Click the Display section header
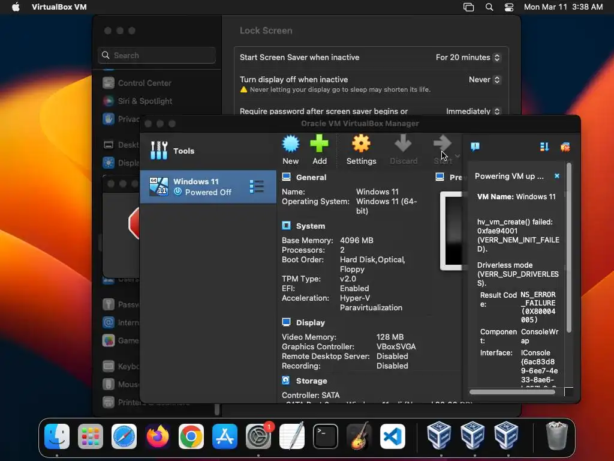The height and width of the screenshot is (461, 614). tap(310, 322)
